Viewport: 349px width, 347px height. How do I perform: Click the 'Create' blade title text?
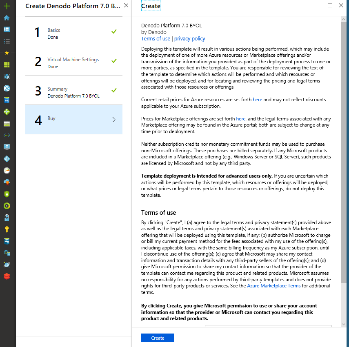pos(151,6)
